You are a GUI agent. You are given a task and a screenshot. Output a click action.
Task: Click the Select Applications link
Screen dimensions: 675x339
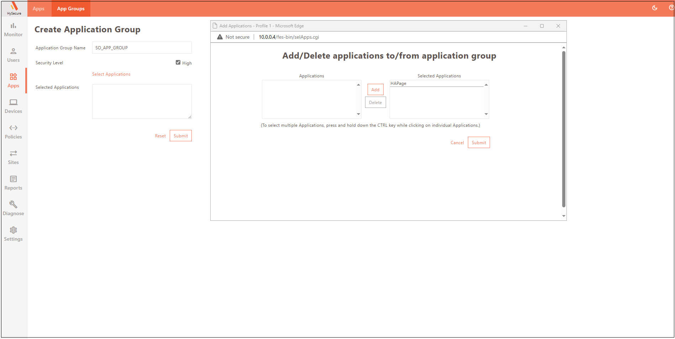point(111,74)
